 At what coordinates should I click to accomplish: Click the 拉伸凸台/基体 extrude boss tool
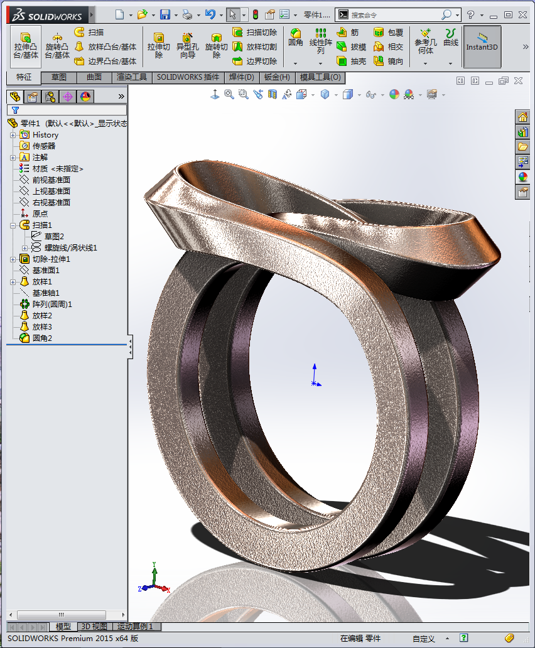[26, 46]
